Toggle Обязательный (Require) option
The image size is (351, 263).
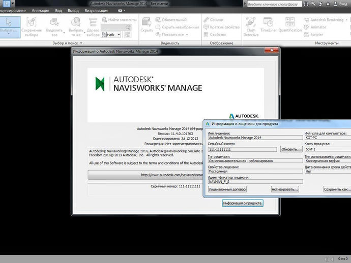point(171,20)
